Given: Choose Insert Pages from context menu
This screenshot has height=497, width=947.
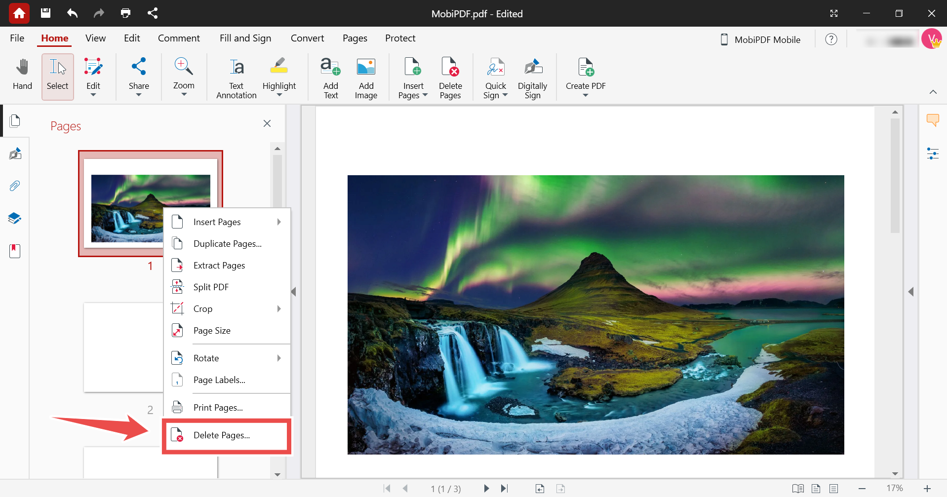Looking at the screenshot, I should (x=227, y=222).
